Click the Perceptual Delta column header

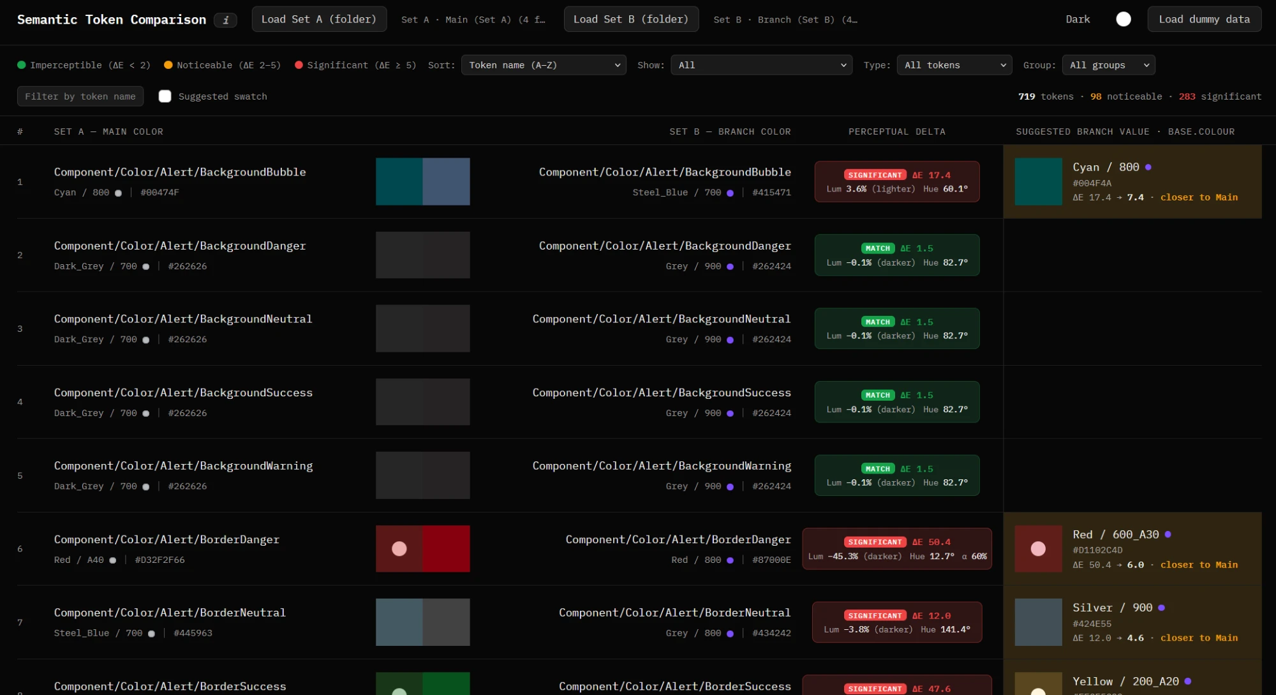click(896, 131)
